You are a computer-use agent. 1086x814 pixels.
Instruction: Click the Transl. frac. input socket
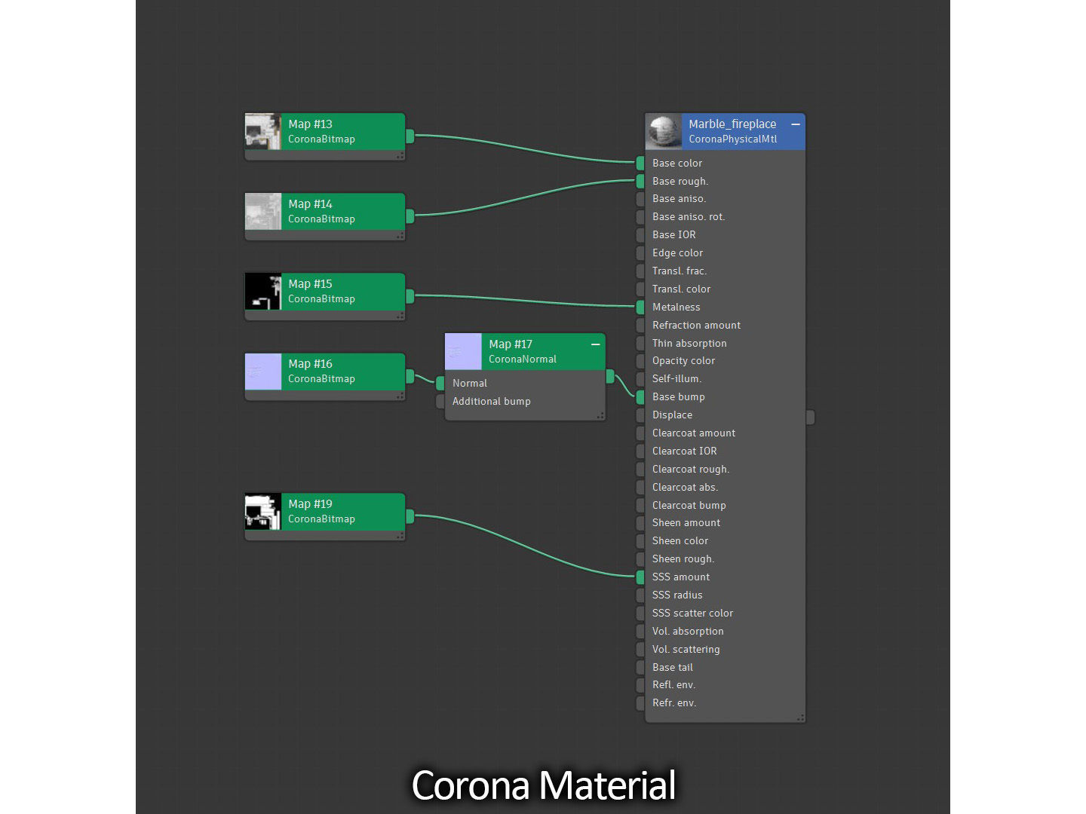pos(640,271)
